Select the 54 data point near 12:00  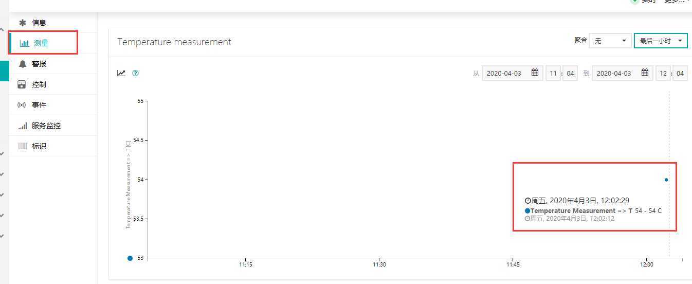(x=666, y=180)
